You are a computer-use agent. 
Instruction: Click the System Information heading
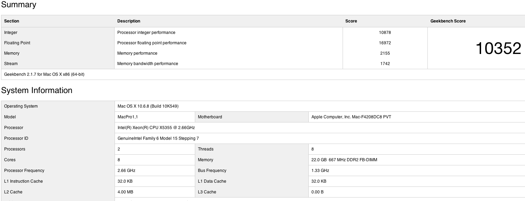37,90
